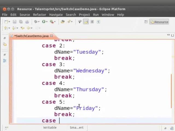
Task: Open the Refactor menu
Action: (39, 14)
